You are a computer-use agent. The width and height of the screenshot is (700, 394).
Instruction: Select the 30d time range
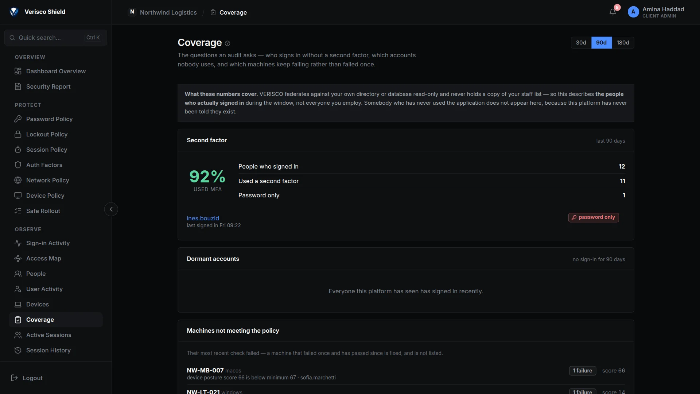tap(581, 43)
